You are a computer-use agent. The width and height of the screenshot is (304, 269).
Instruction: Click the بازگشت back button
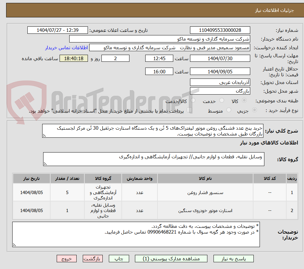click(x=92, y=258)
